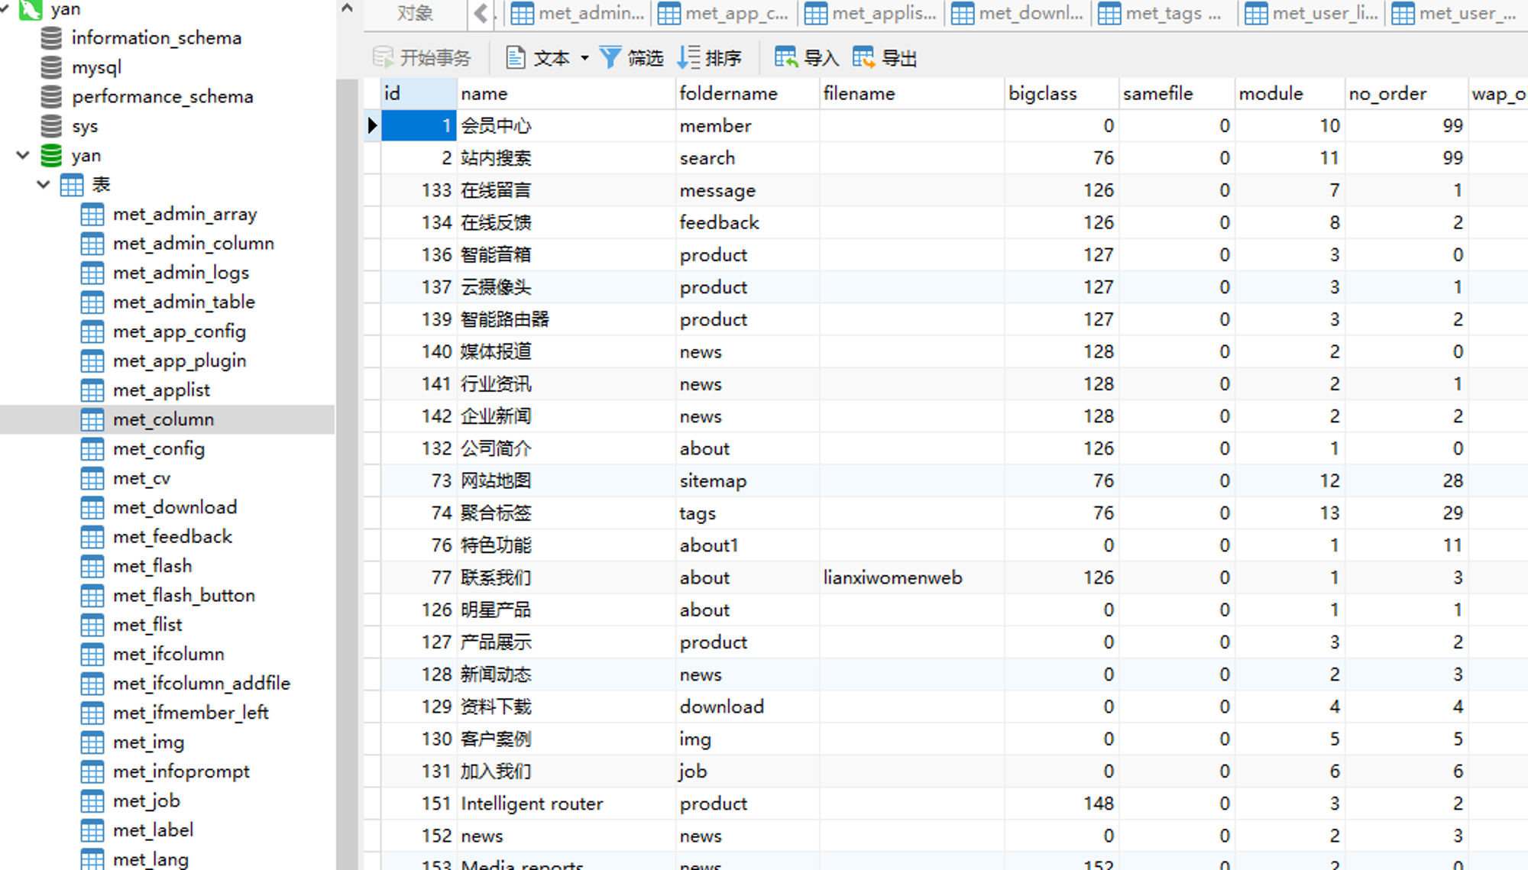Select the lianxiwomenweb filename cell

tap(892, 578)
